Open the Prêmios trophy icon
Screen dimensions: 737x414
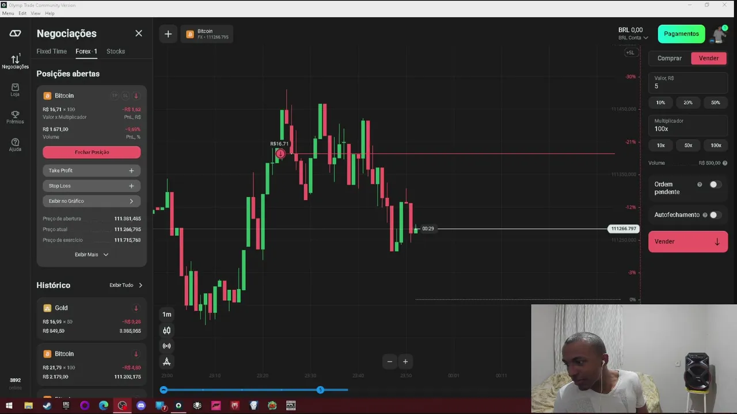[15, 117]
